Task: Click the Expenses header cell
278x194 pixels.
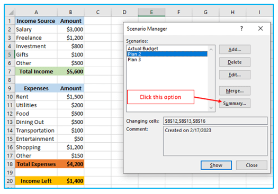Action: coord(36,88)
